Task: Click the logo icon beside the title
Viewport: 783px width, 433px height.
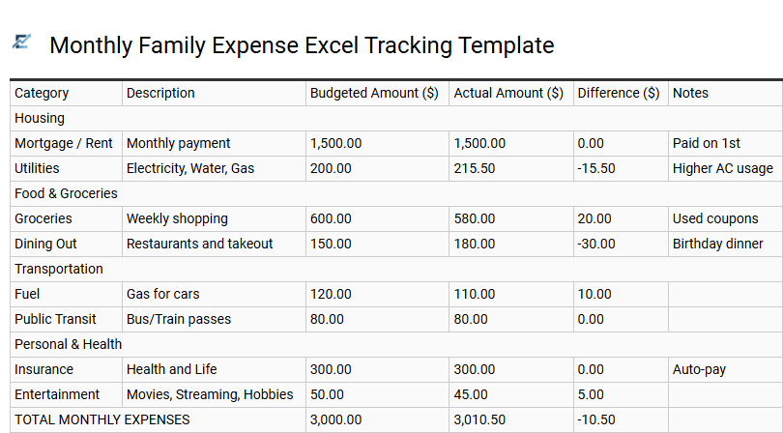Action: coord(21,42)
